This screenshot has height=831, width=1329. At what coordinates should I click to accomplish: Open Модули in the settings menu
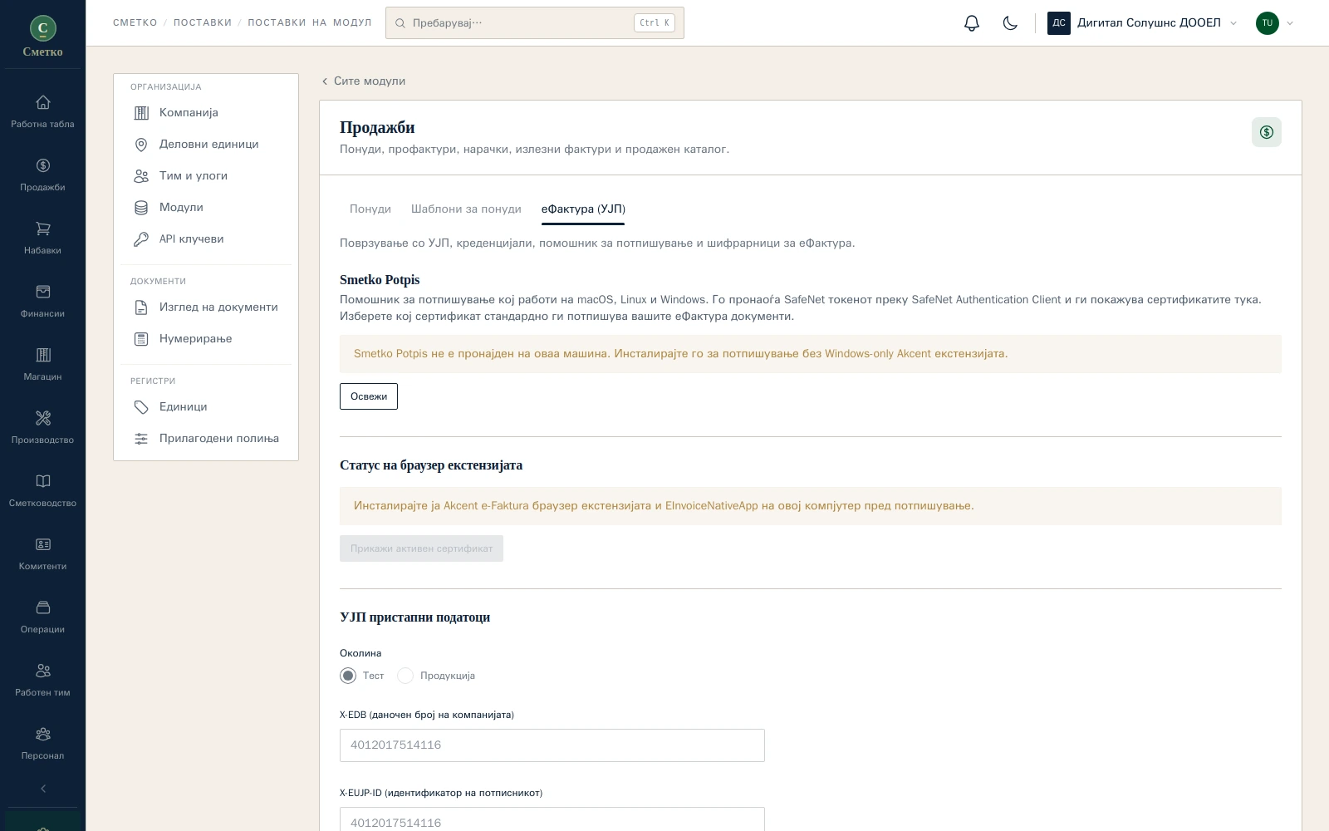click(x=206, y=208)
